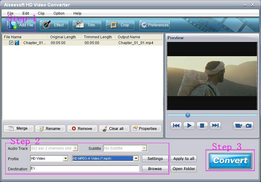Screen dimensions: 261x182
Task: Stop the preview playback
Action: (x=202, y=125)
